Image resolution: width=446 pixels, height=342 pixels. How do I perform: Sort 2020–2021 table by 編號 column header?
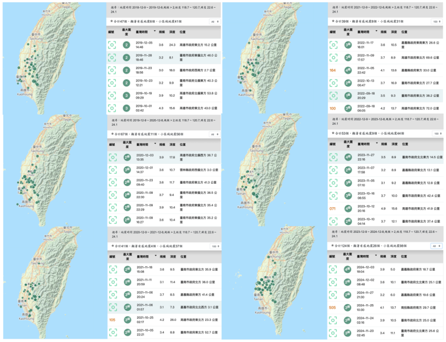tap(113, 257)
